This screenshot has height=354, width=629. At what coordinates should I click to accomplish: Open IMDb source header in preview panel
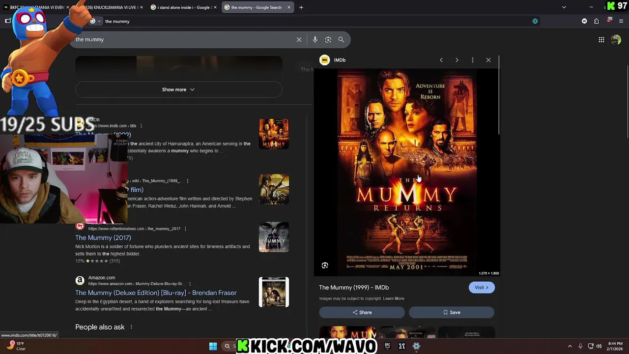pos(333,60)
